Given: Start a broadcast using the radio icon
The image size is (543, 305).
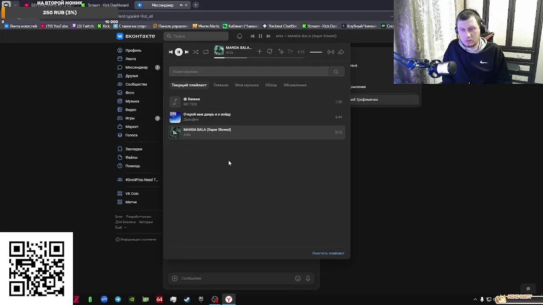Looking at the screenshot, I should point(331,52).
